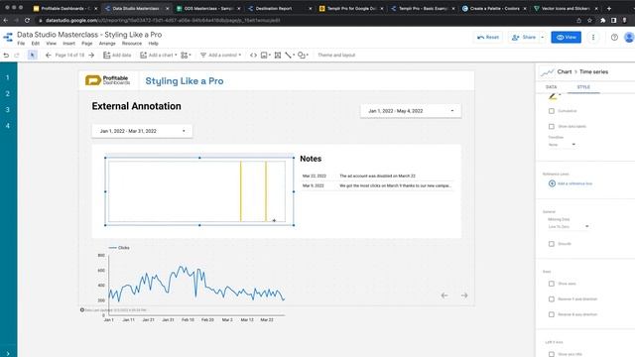Screen dimensions: 635x357
Task: Reload the browser page
Action: click(x=27, y=20)
